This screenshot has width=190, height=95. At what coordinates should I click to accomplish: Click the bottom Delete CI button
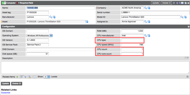tap(17, 84)
